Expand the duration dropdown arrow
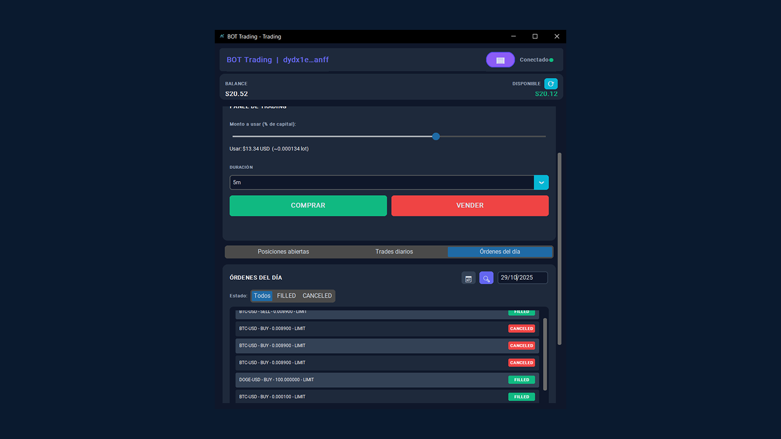Image resolution: width=781 pixels, height=439 pixels. coord(541,182)
